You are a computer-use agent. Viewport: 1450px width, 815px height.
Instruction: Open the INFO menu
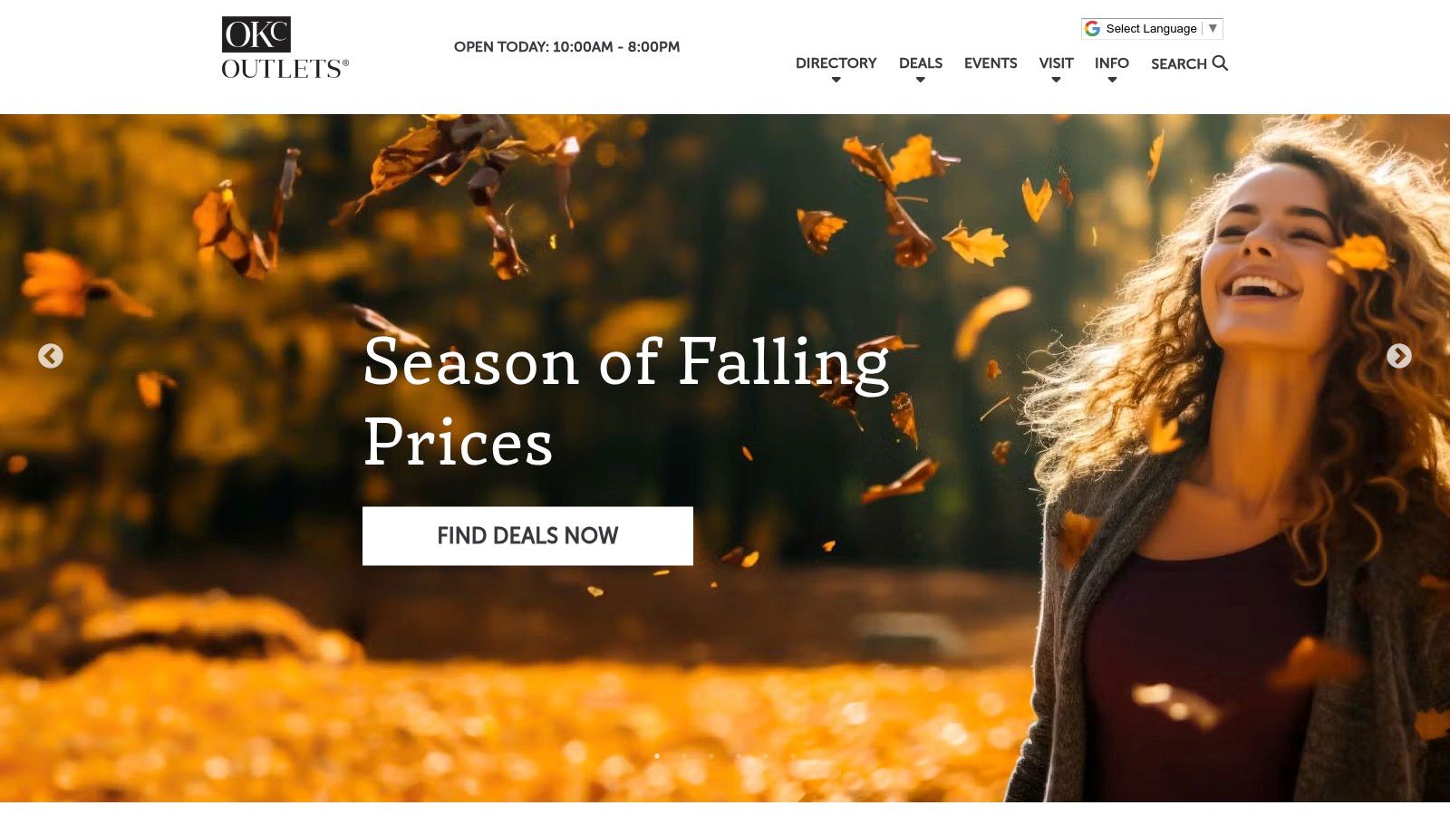coord(1111,63)
